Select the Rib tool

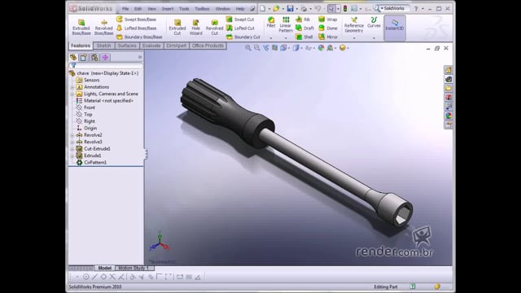tap(303, 20)
